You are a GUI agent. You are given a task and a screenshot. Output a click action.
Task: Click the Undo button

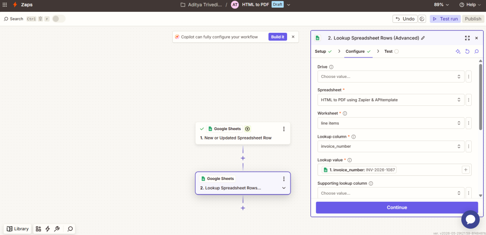tap(405, 19)
